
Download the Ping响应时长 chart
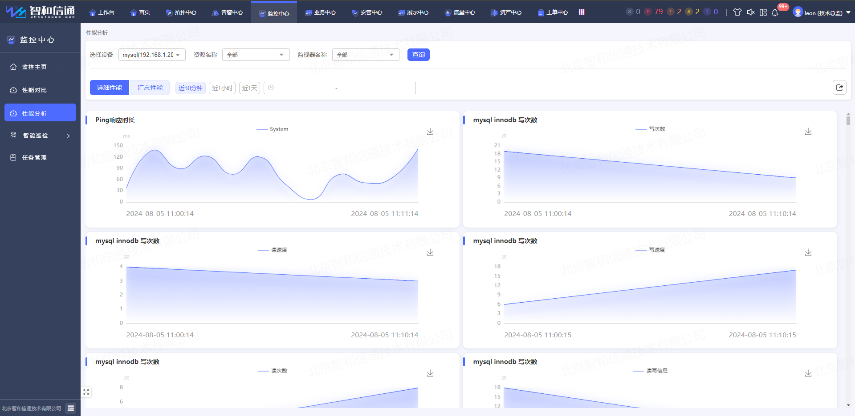[430, 132]
